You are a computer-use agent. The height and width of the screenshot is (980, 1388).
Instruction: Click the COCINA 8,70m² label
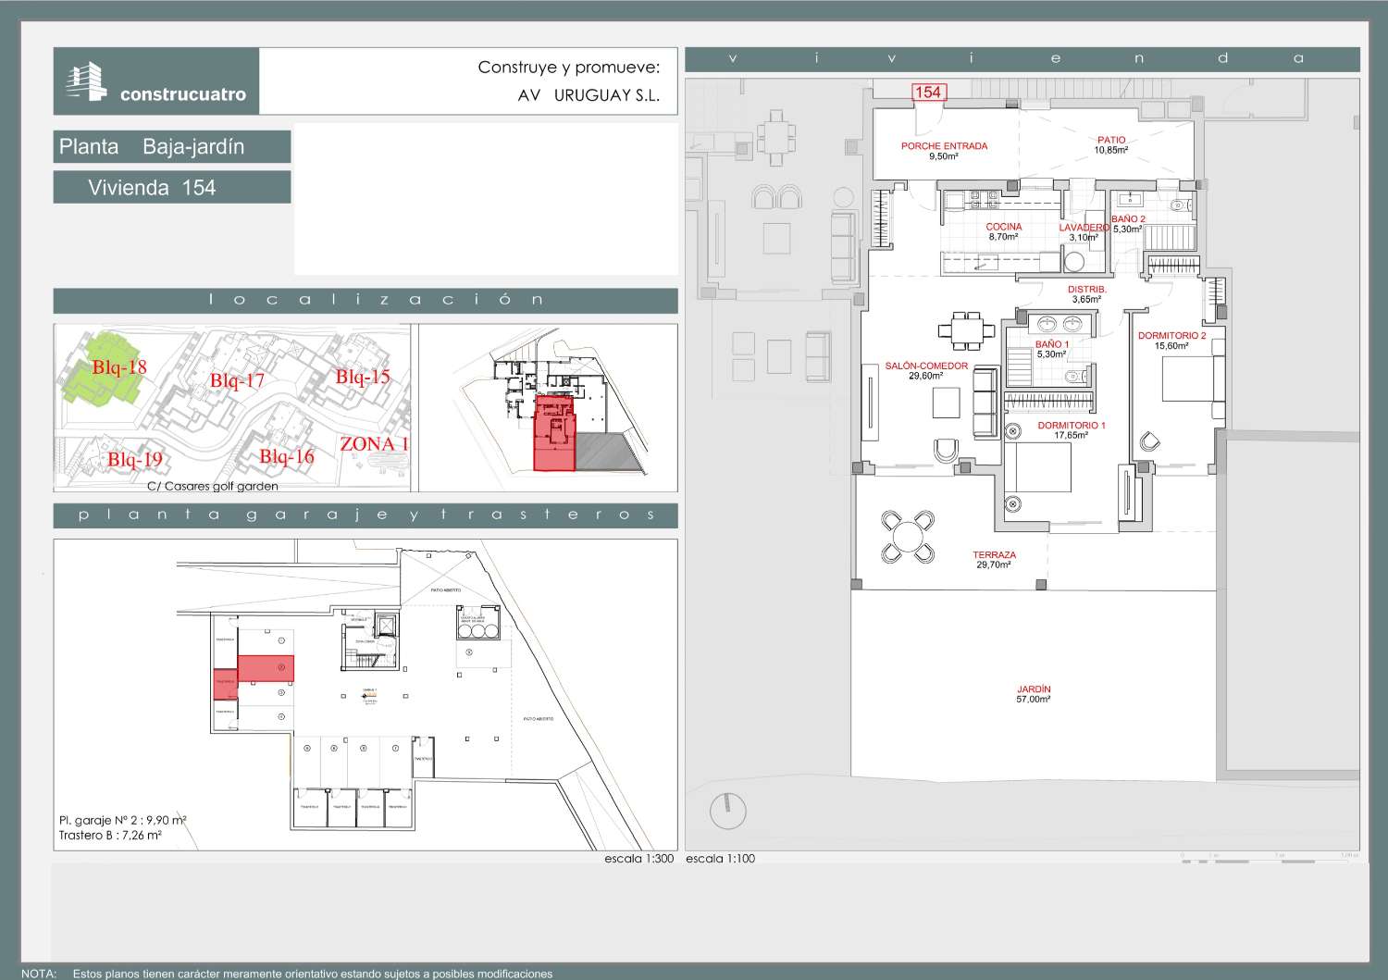point(1004,231)
